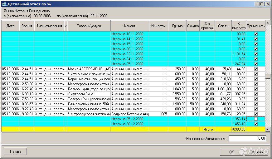This screenshot has height=159, width=272.
Task: Toggle checkbox for Лифтосом Гино row
Action: coord(256,94)
